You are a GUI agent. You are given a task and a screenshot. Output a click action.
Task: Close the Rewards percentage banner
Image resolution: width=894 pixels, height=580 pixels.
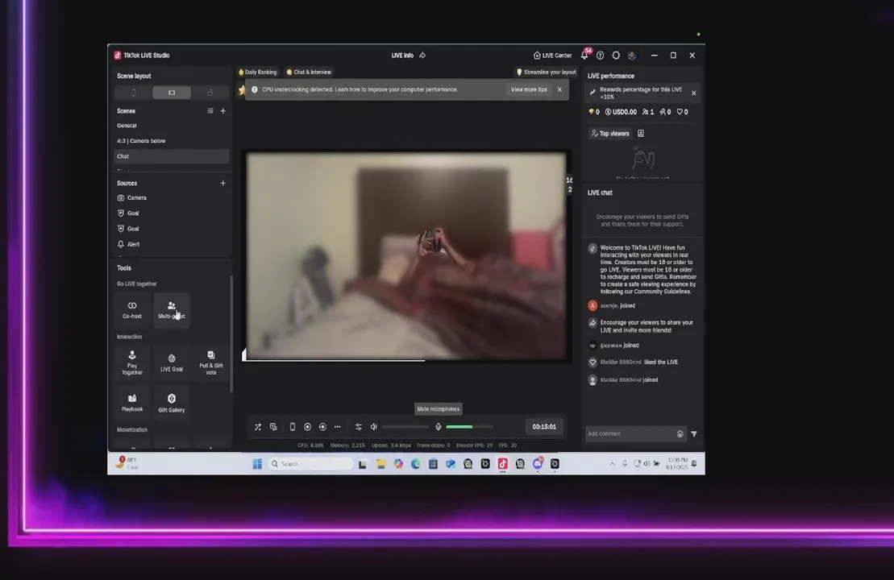pos(694,93)
